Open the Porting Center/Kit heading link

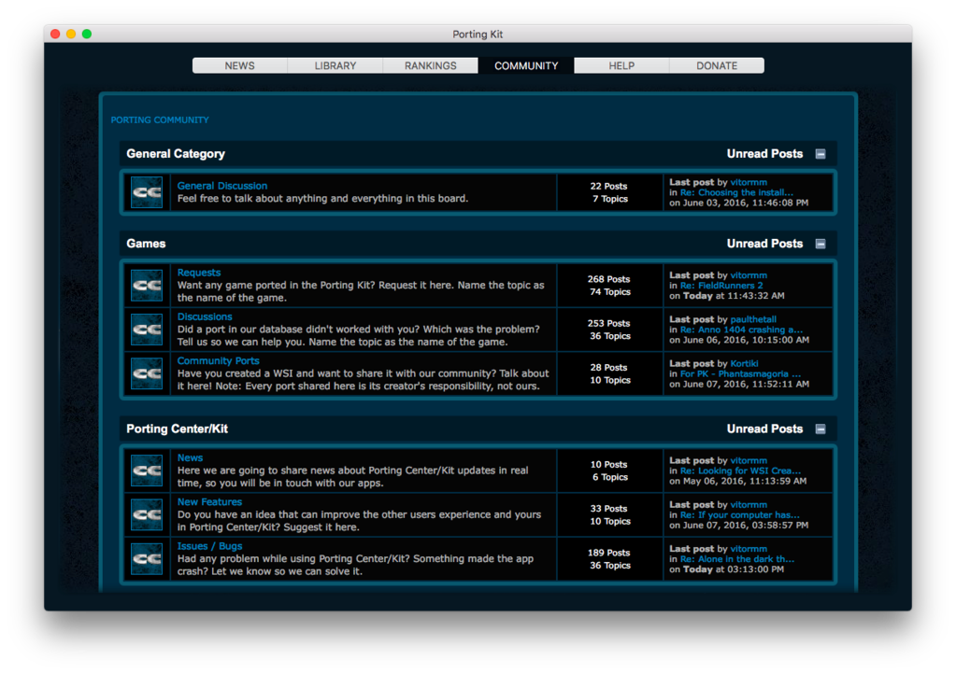pos(178,429)
